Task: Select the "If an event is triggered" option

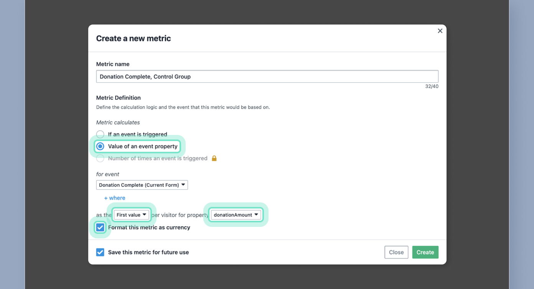Action: [100, 134]
